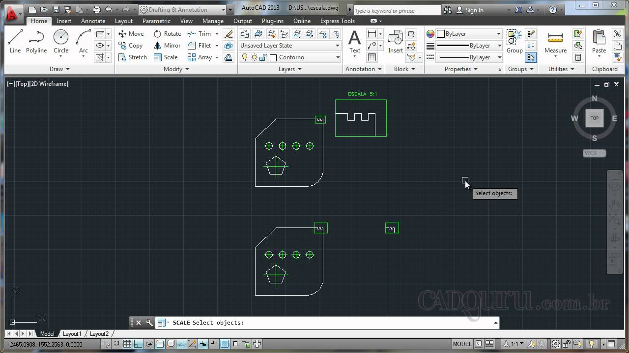Toggle Polar Tracking in status bar
Image resolution: width=629 pixels, height=353 pixels.
tap(149, 344)
